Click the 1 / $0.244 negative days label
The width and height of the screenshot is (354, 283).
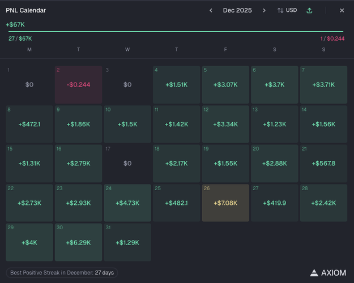[332, 38]
